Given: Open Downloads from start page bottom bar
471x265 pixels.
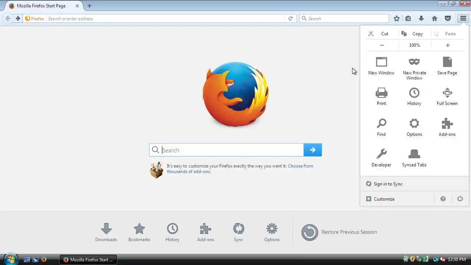Looking at the screenshot, I should [x=106, y=232].
